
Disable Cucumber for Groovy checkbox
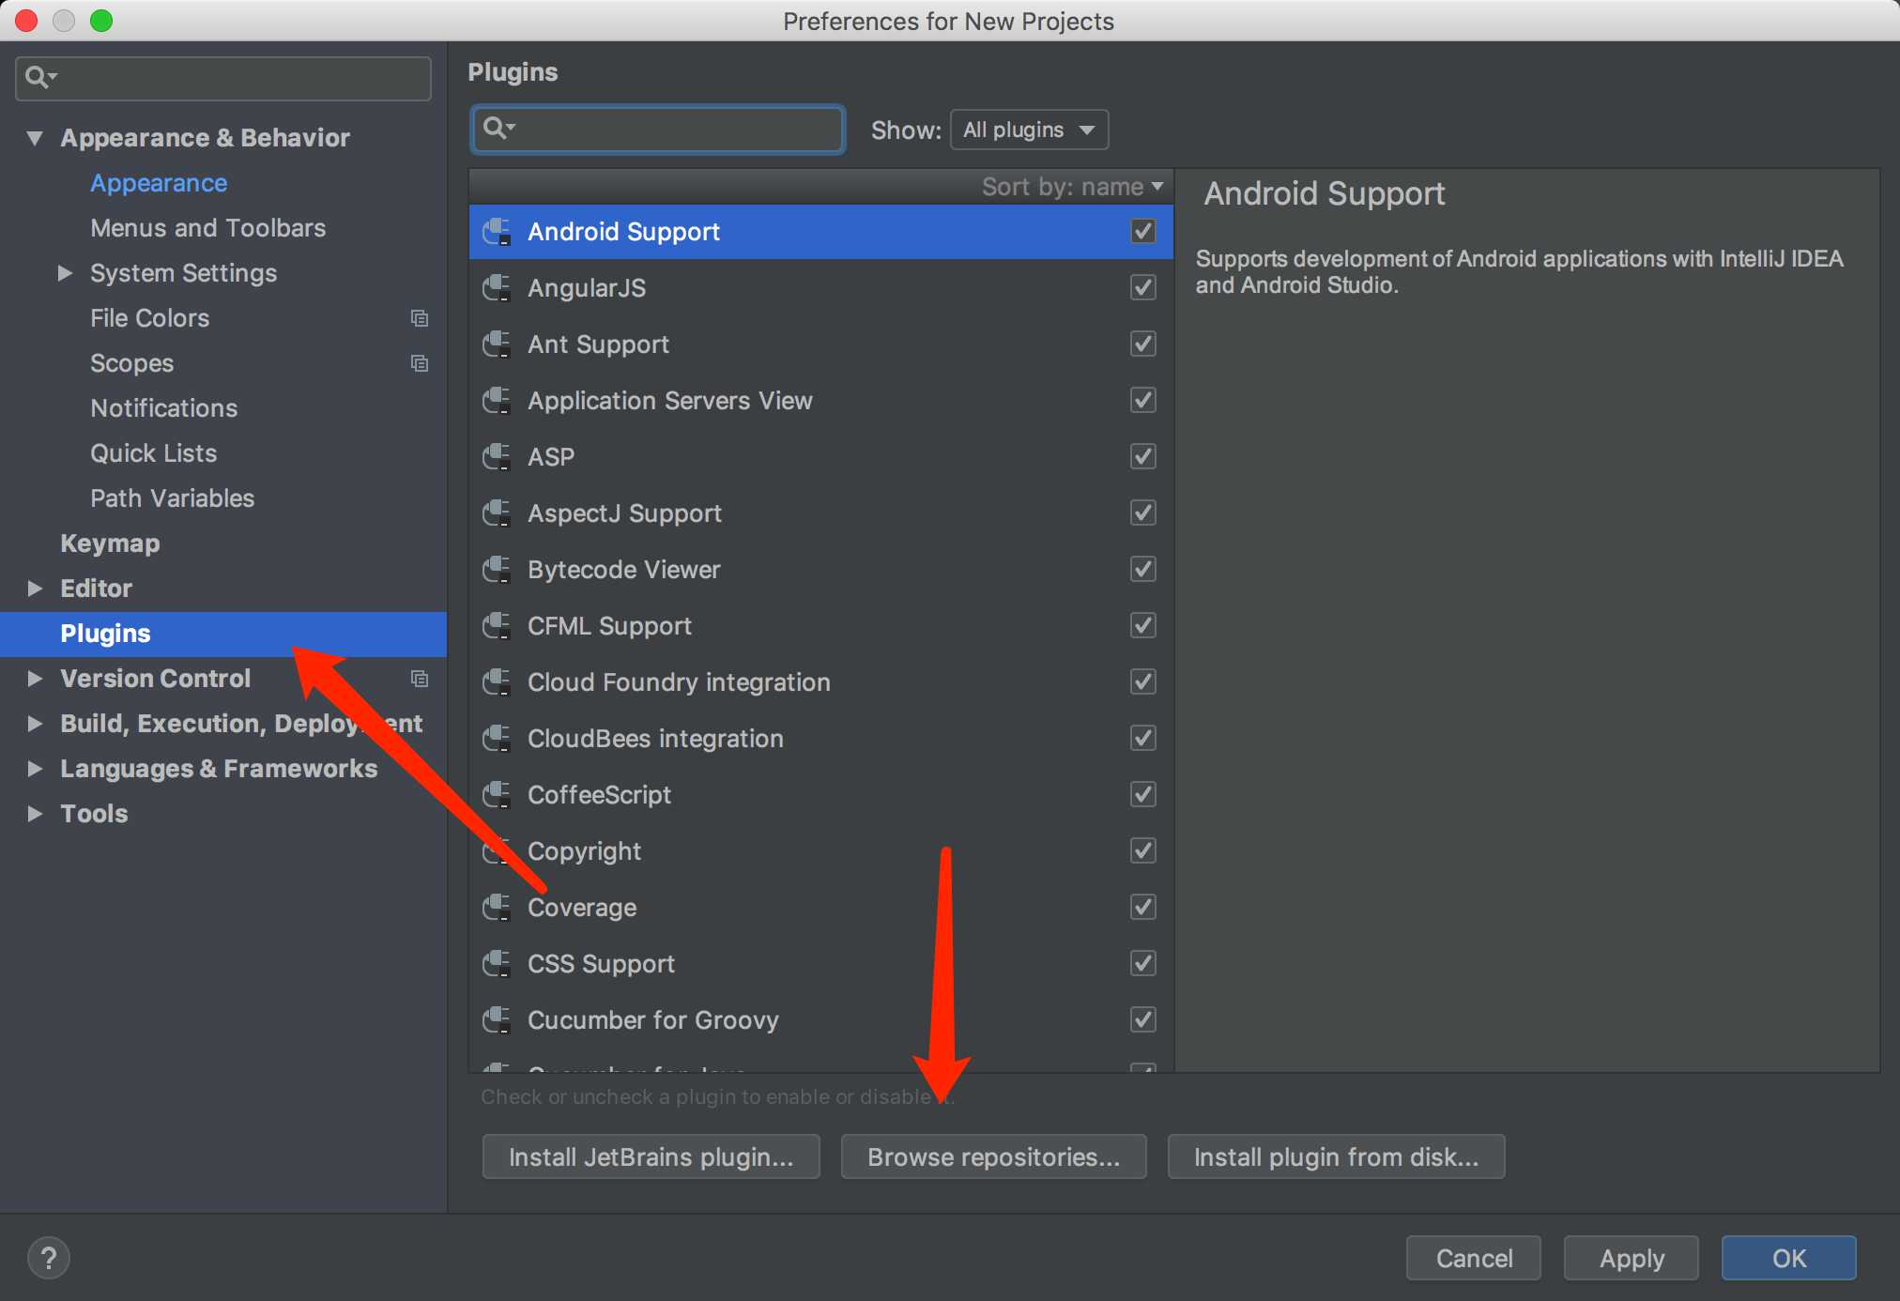tap(1143, 1019)
